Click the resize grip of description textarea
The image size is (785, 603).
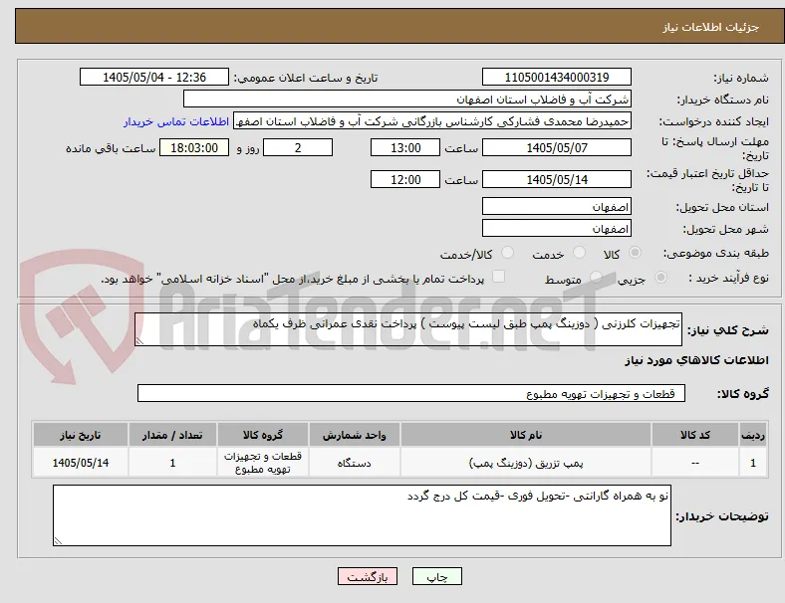(x=139, y=341)
